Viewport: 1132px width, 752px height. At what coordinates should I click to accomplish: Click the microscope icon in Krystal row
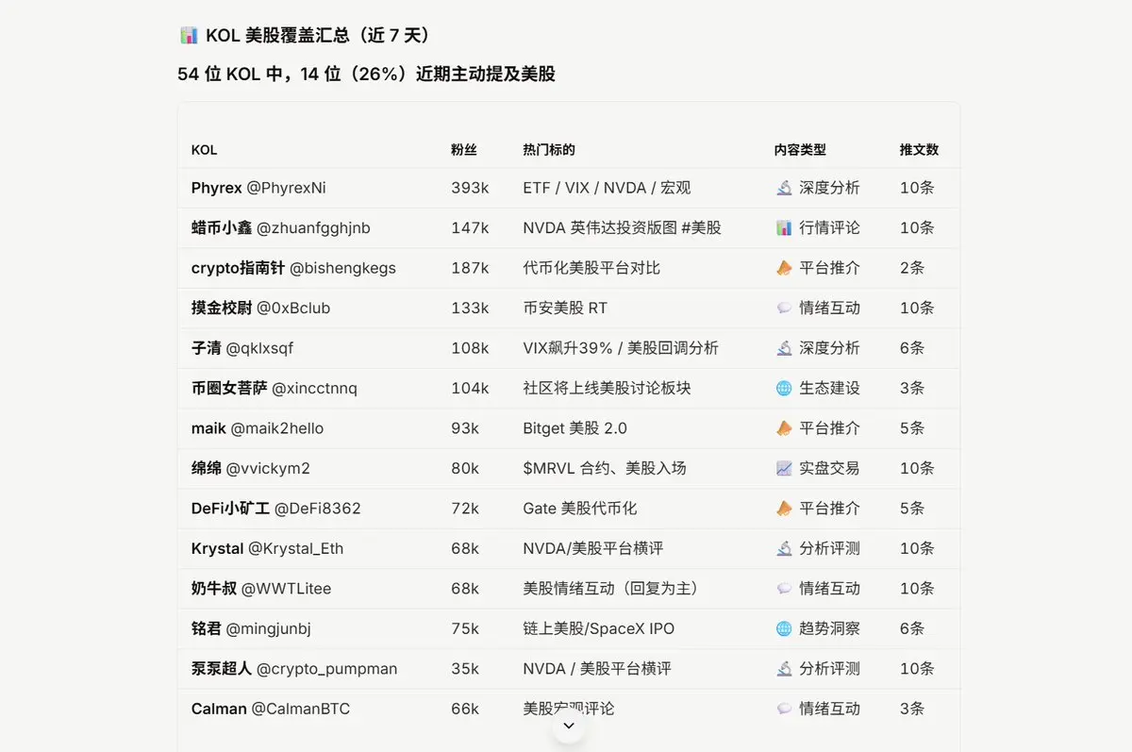pyautogui.click(x=784, y=548)
